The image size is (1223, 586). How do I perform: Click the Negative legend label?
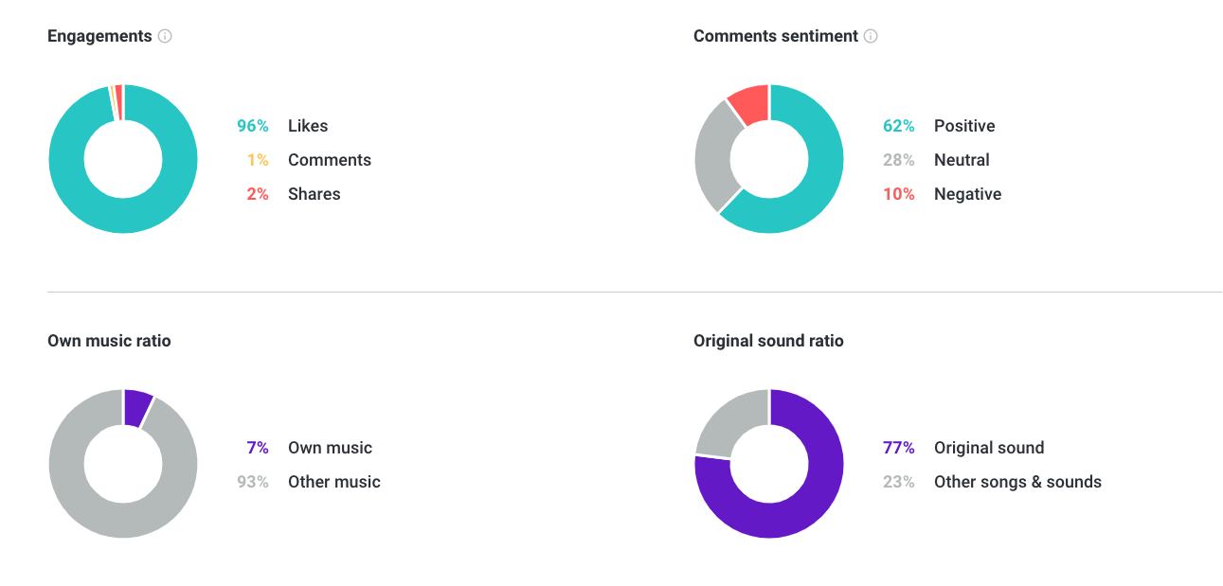pos(967,194)
